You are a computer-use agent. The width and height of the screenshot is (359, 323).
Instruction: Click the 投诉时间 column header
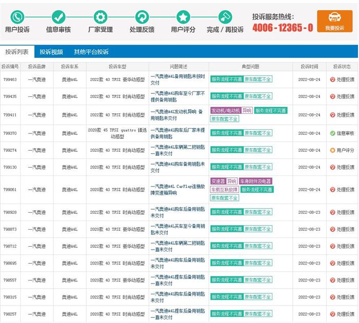click(309, 67)
